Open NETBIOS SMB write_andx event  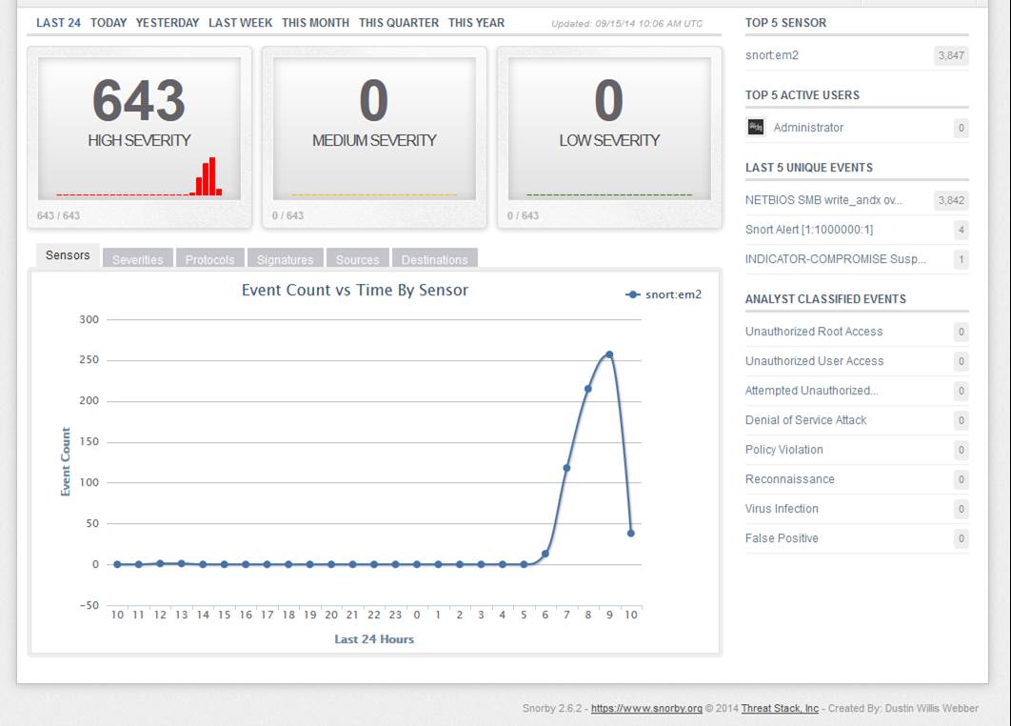click(823, 200)
